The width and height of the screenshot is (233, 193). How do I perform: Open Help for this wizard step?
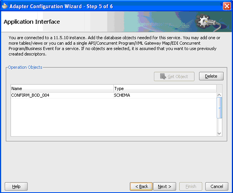pyautogui.click(x=16, y=186)
